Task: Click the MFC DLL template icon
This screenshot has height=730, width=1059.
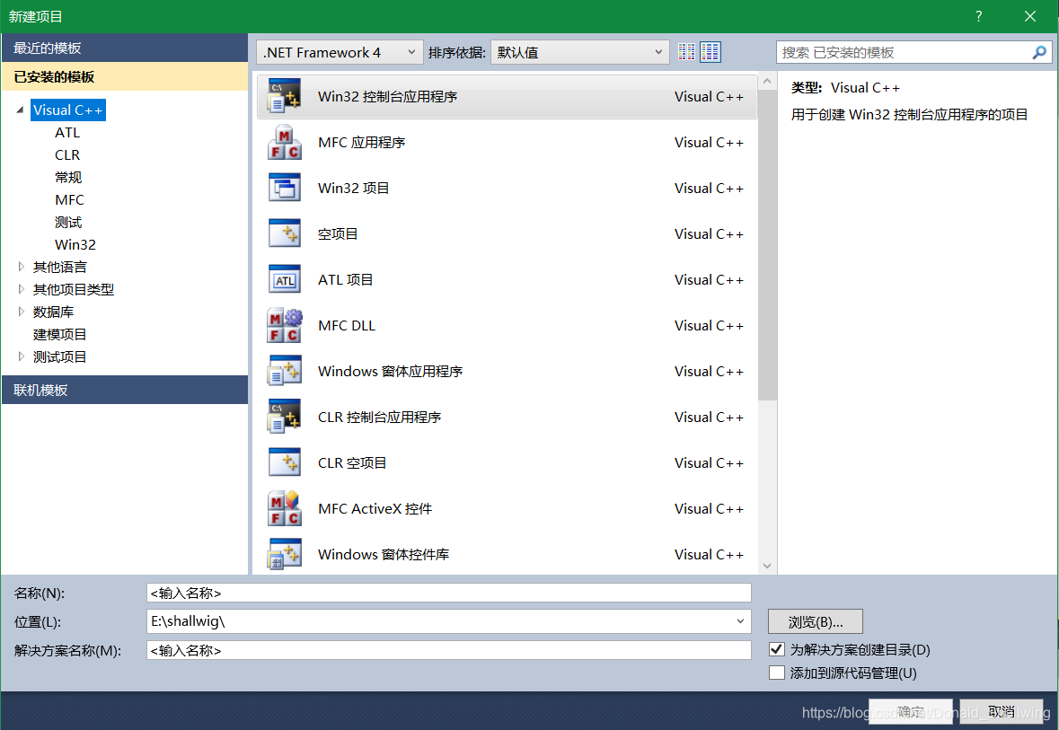Action: [x=285, y=326]
